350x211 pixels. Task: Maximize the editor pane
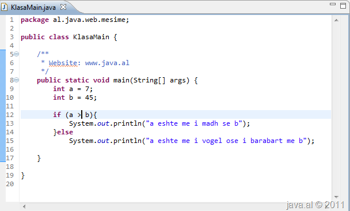click(x=343, y=6)
